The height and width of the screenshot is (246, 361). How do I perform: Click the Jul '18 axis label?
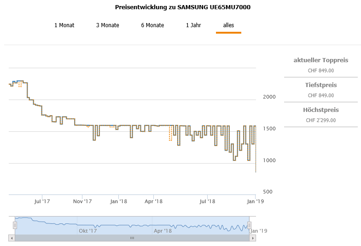207,201
